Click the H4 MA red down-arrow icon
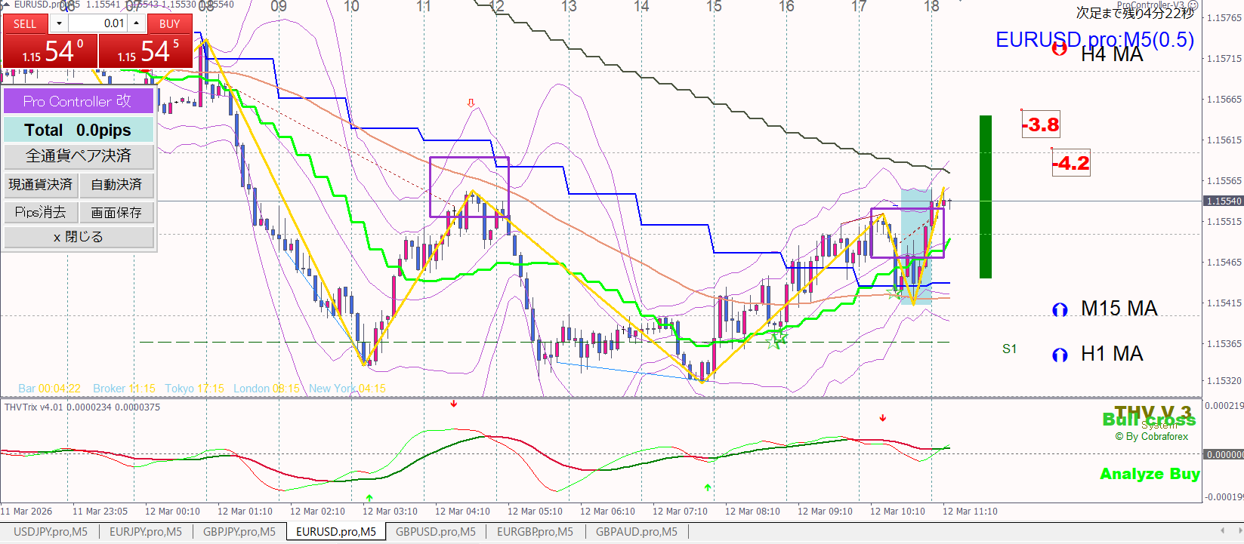Viewport: 1244px width, 544px height. coord(1060,49)
